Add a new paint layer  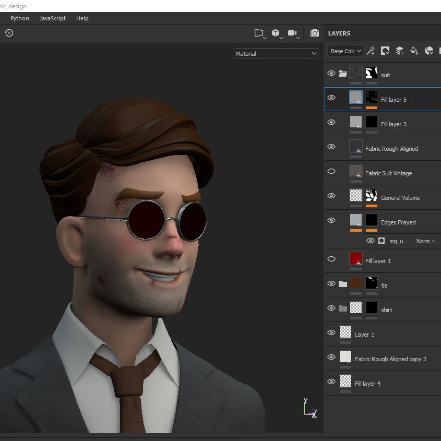pyautogui.click(x=400, y=51)
